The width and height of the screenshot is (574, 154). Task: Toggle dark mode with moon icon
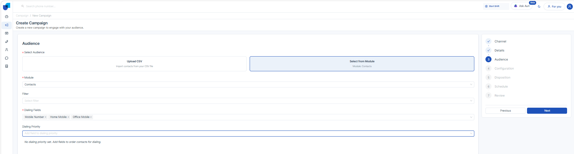539,6
